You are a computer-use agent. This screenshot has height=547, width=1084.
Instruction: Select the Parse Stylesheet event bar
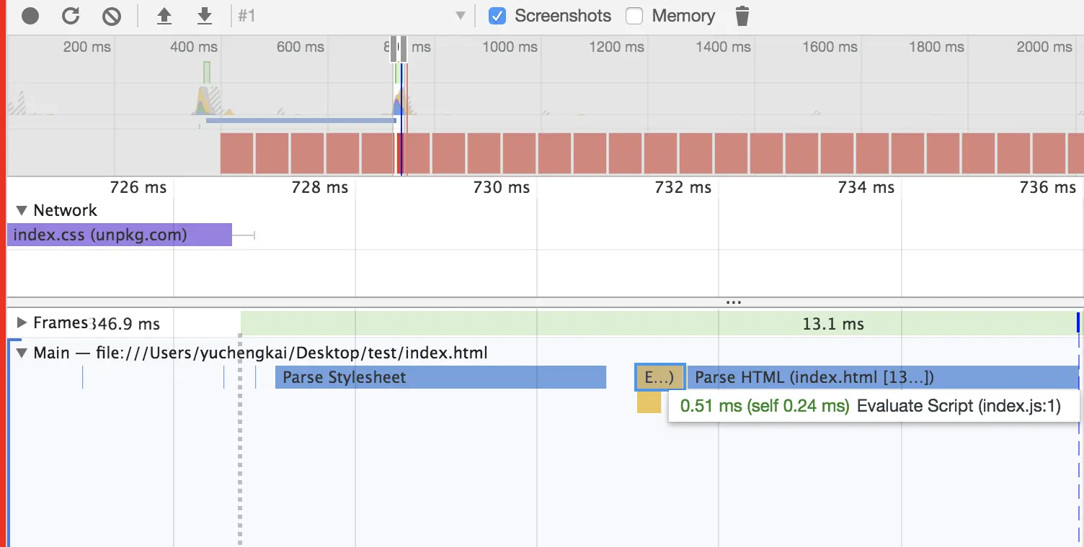point(440,377)
